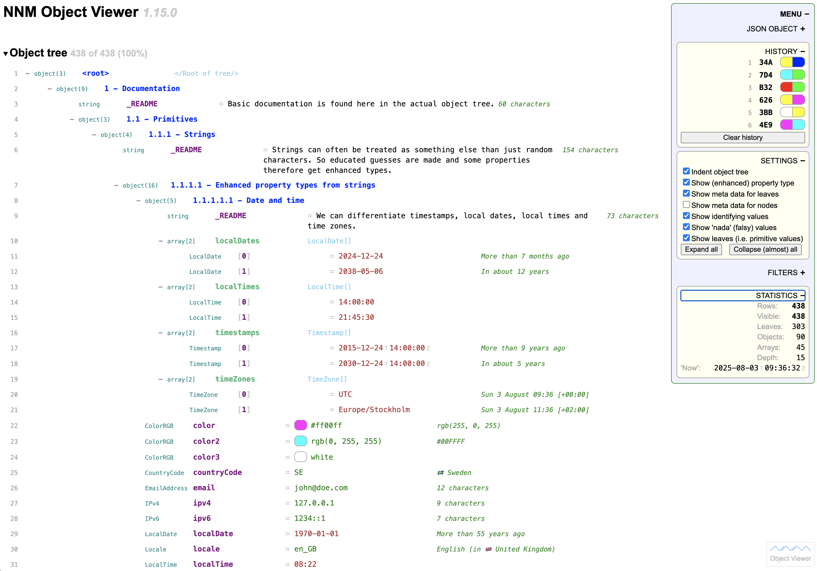Click the 127.0.0.1 value
Screen dimensions: 817x571
[x=314, y=503]
